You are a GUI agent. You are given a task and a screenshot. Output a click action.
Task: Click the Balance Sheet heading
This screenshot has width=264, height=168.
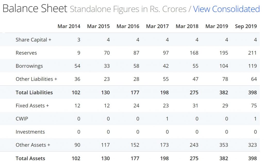click(x=35, y=9)
